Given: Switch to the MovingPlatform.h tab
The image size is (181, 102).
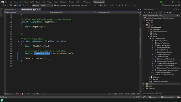Looking at the screenshot, I should click(x=10, y=10).
